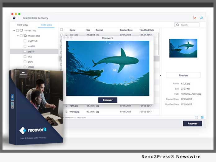Click the Preview button in right panel
Screen dimensions: 216x162
(x=183, y=75)
